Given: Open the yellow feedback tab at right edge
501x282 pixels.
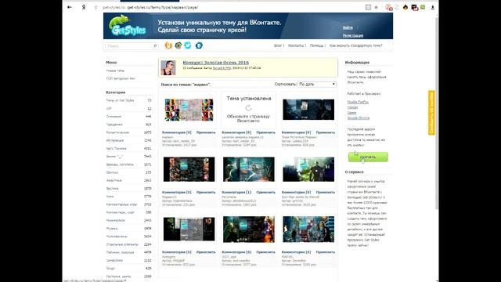Looking at the screenshot, I should coord(431,113).
